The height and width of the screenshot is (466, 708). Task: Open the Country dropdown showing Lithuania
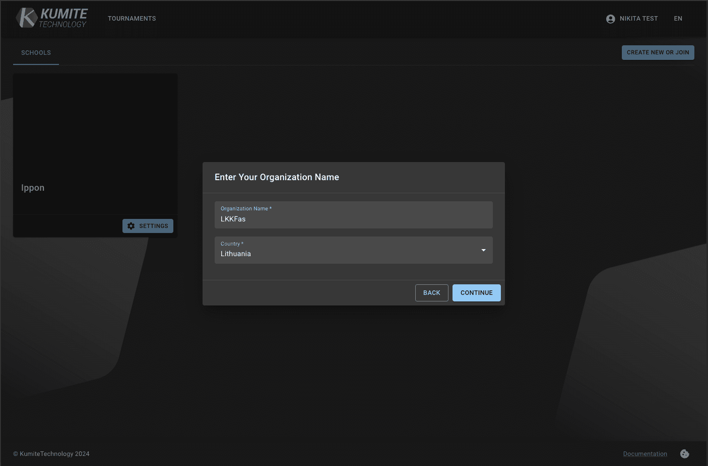(353, 250)
